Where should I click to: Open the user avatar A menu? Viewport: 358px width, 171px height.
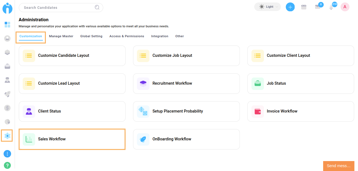click(345, 7)
